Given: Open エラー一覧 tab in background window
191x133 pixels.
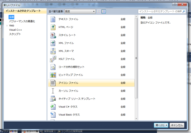Looking at the screenshot, I should pyautogui.click(x=31, y=131).
